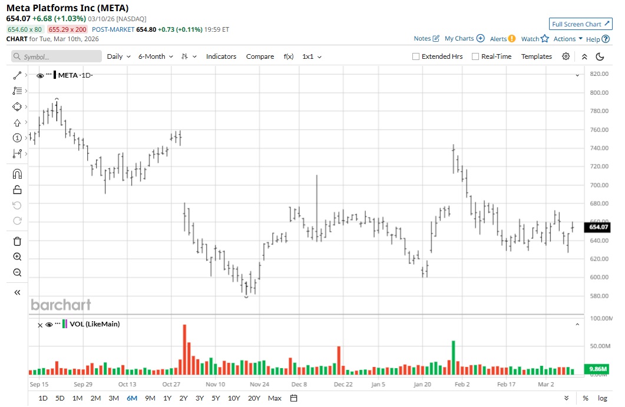
Task: Open VOL indicator more options dots
Action: [x=57, y=323]
